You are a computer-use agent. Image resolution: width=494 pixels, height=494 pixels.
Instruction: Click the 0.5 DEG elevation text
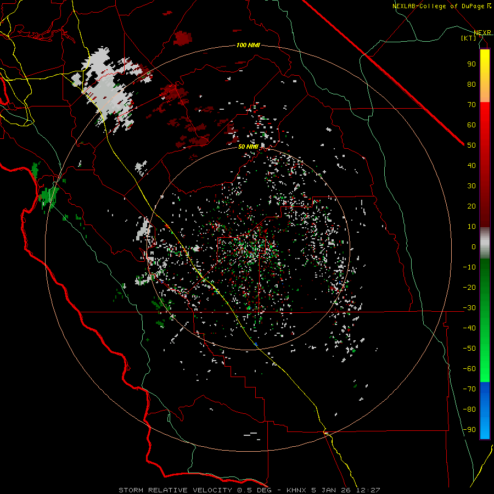[257, 490]
